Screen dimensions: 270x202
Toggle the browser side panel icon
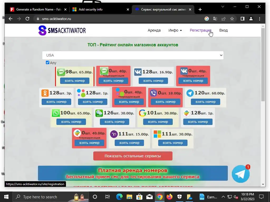[x=243, y=19]
